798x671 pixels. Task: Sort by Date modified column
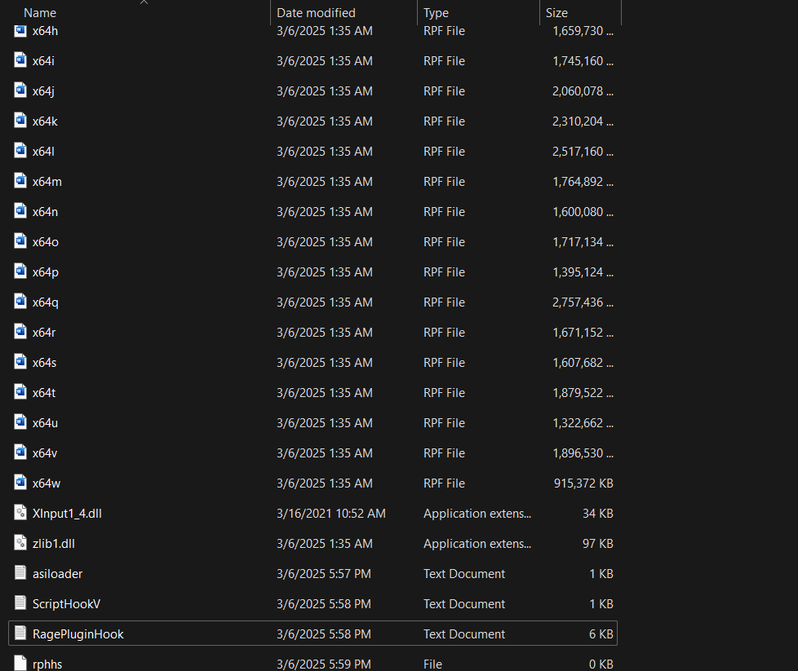[316, 13]
